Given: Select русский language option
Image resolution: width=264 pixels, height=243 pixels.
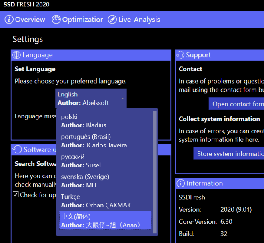Looking at the screenshot, I should (105, 161).
